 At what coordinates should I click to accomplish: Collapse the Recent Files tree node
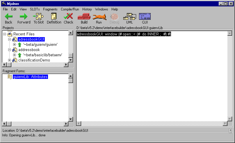[5, 34]
